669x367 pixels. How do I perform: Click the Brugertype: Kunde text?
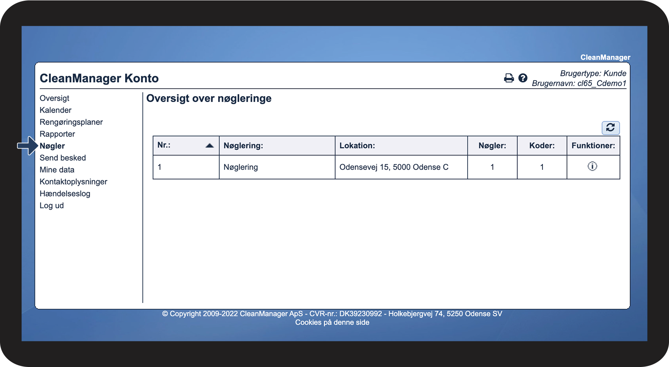(x=593, y=73)
